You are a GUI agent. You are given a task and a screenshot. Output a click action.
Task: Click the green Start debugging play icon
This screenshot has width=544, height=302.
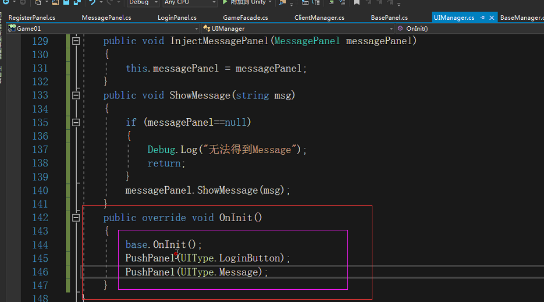click(225, 2)
